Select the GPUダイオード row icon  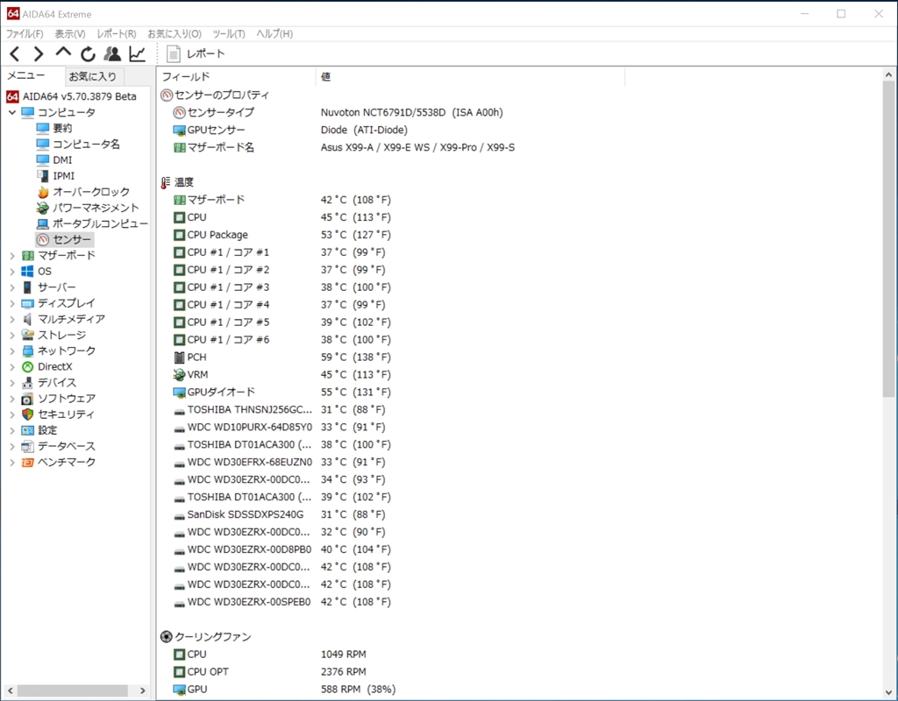pyautogui.click(x=179, y=393)
